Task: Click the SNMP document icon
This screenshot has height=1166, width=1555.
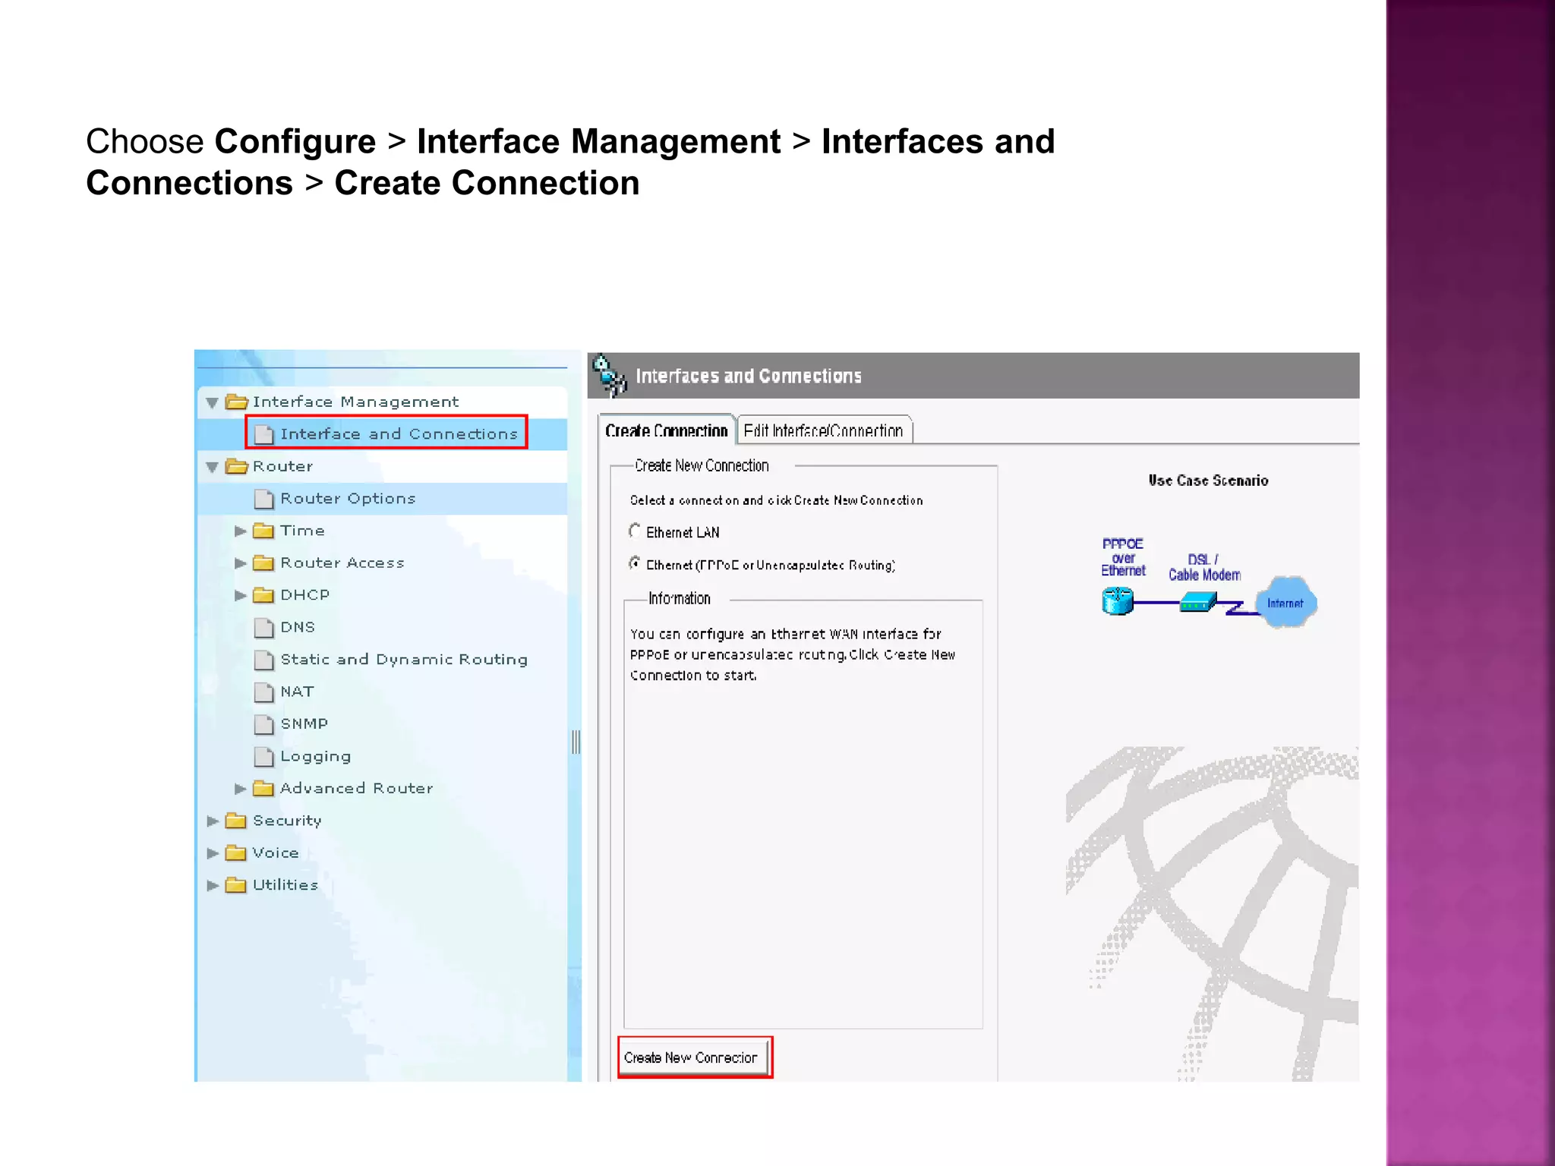Action: coord(263,724)
